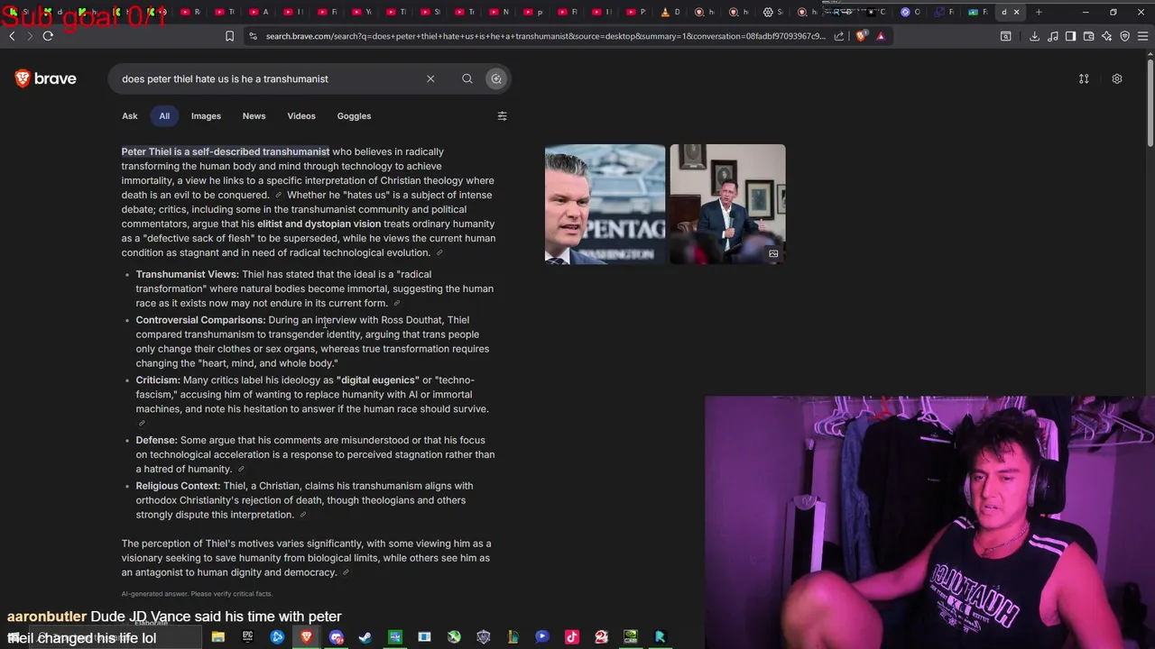This screenshot has height=649, width=1155.
Task: Click 'Transhumanist Views:' bullet heading
Action: click(188, 274)
